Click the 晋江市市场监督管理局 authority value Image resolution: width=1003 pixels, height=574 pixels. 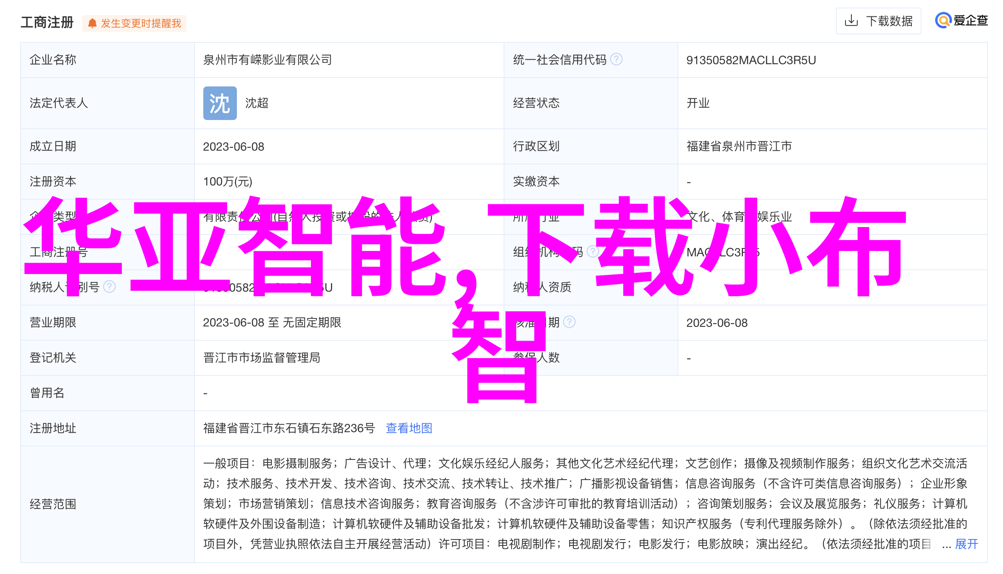point(262,357)
